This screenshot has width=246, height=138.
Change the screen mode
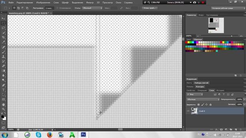pos(3,128)
